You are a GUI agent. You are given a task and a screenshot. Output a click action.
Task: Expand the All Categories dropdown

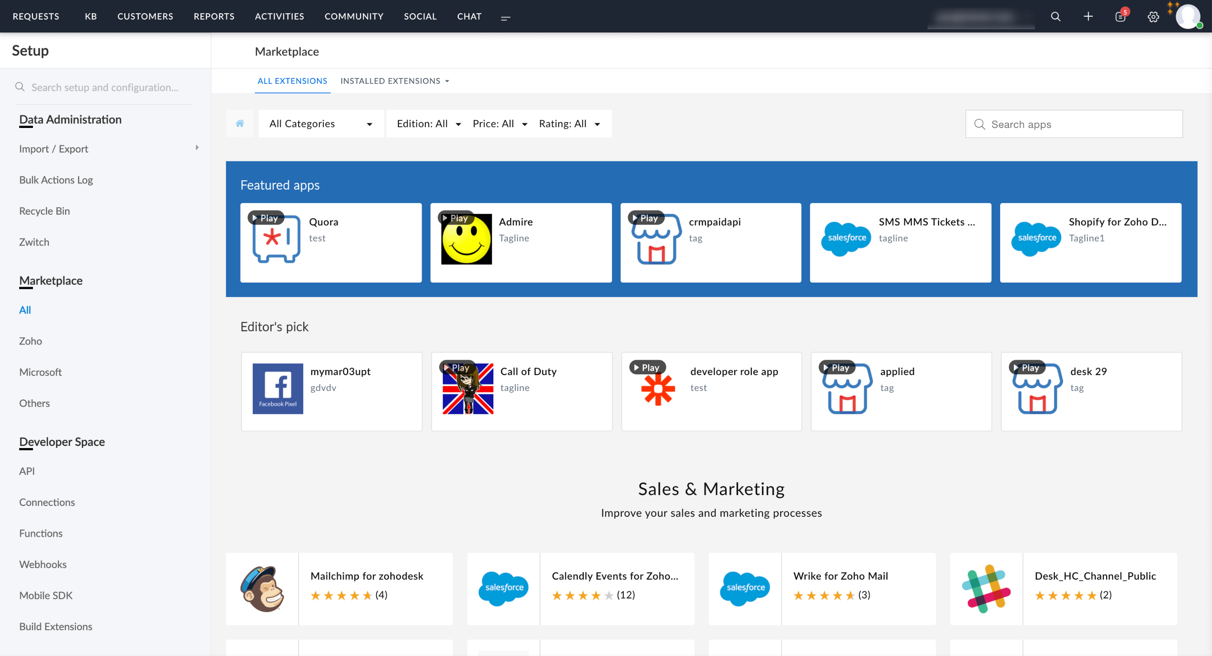pyautogui.click(x=321, y=124)
